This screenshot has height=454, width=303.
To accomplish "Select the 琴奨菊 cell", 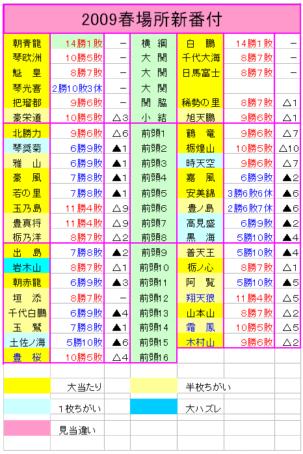I will click(x=27, y=146).
